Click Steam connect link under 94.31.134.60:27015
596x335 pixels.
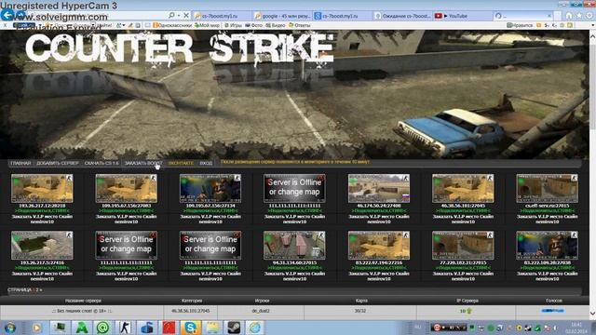coord(294,267)
